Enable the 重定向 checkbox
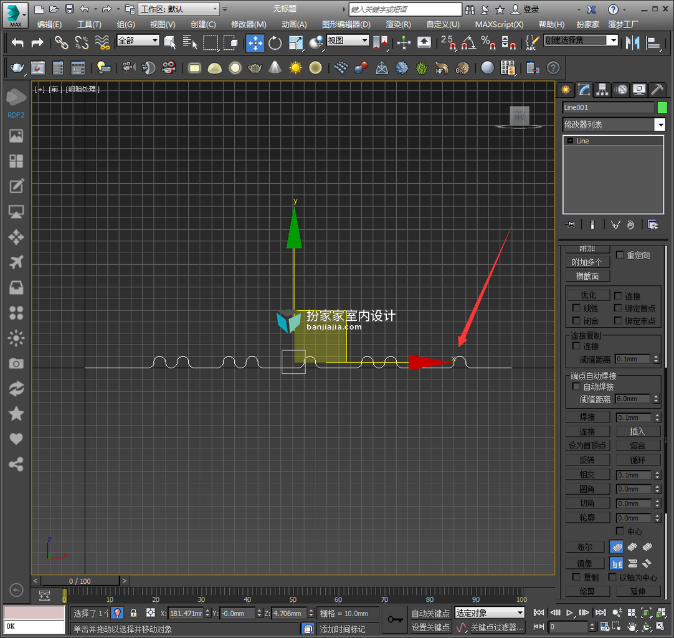Viewport: 674px width, 638px height. (x=620, y=255)
